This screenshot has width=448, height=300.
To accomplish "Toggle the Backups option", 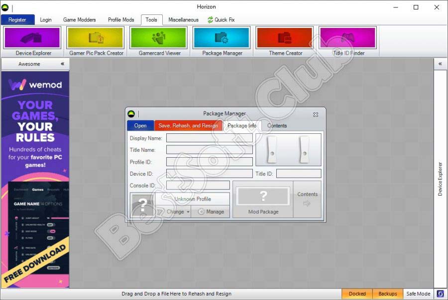I will point(388,294).
